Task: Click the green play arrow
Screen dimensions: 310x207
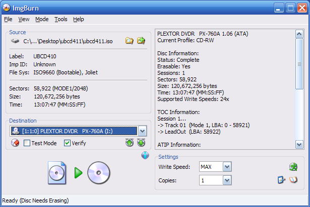Action: (79, 173)
